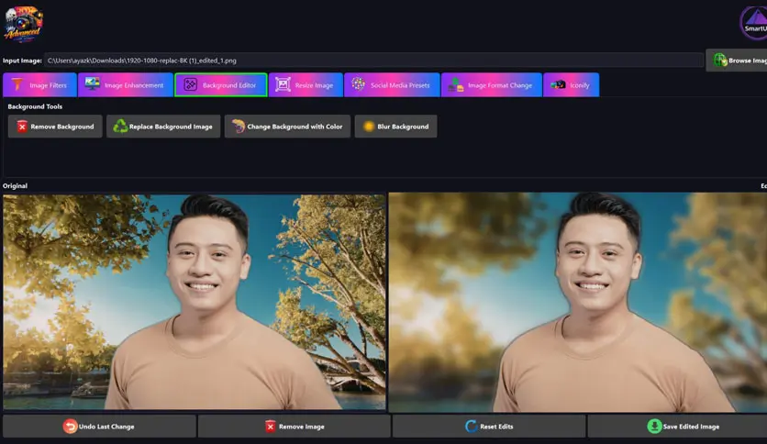
Task: Apply Blur Background tool
Action: click(x=395, y=127)
